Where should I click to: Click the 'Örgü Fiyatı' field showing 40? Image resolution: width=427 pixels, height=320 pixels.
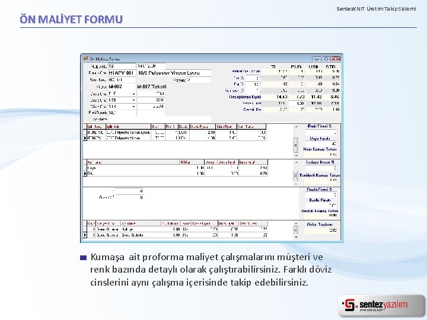point(320,143)
